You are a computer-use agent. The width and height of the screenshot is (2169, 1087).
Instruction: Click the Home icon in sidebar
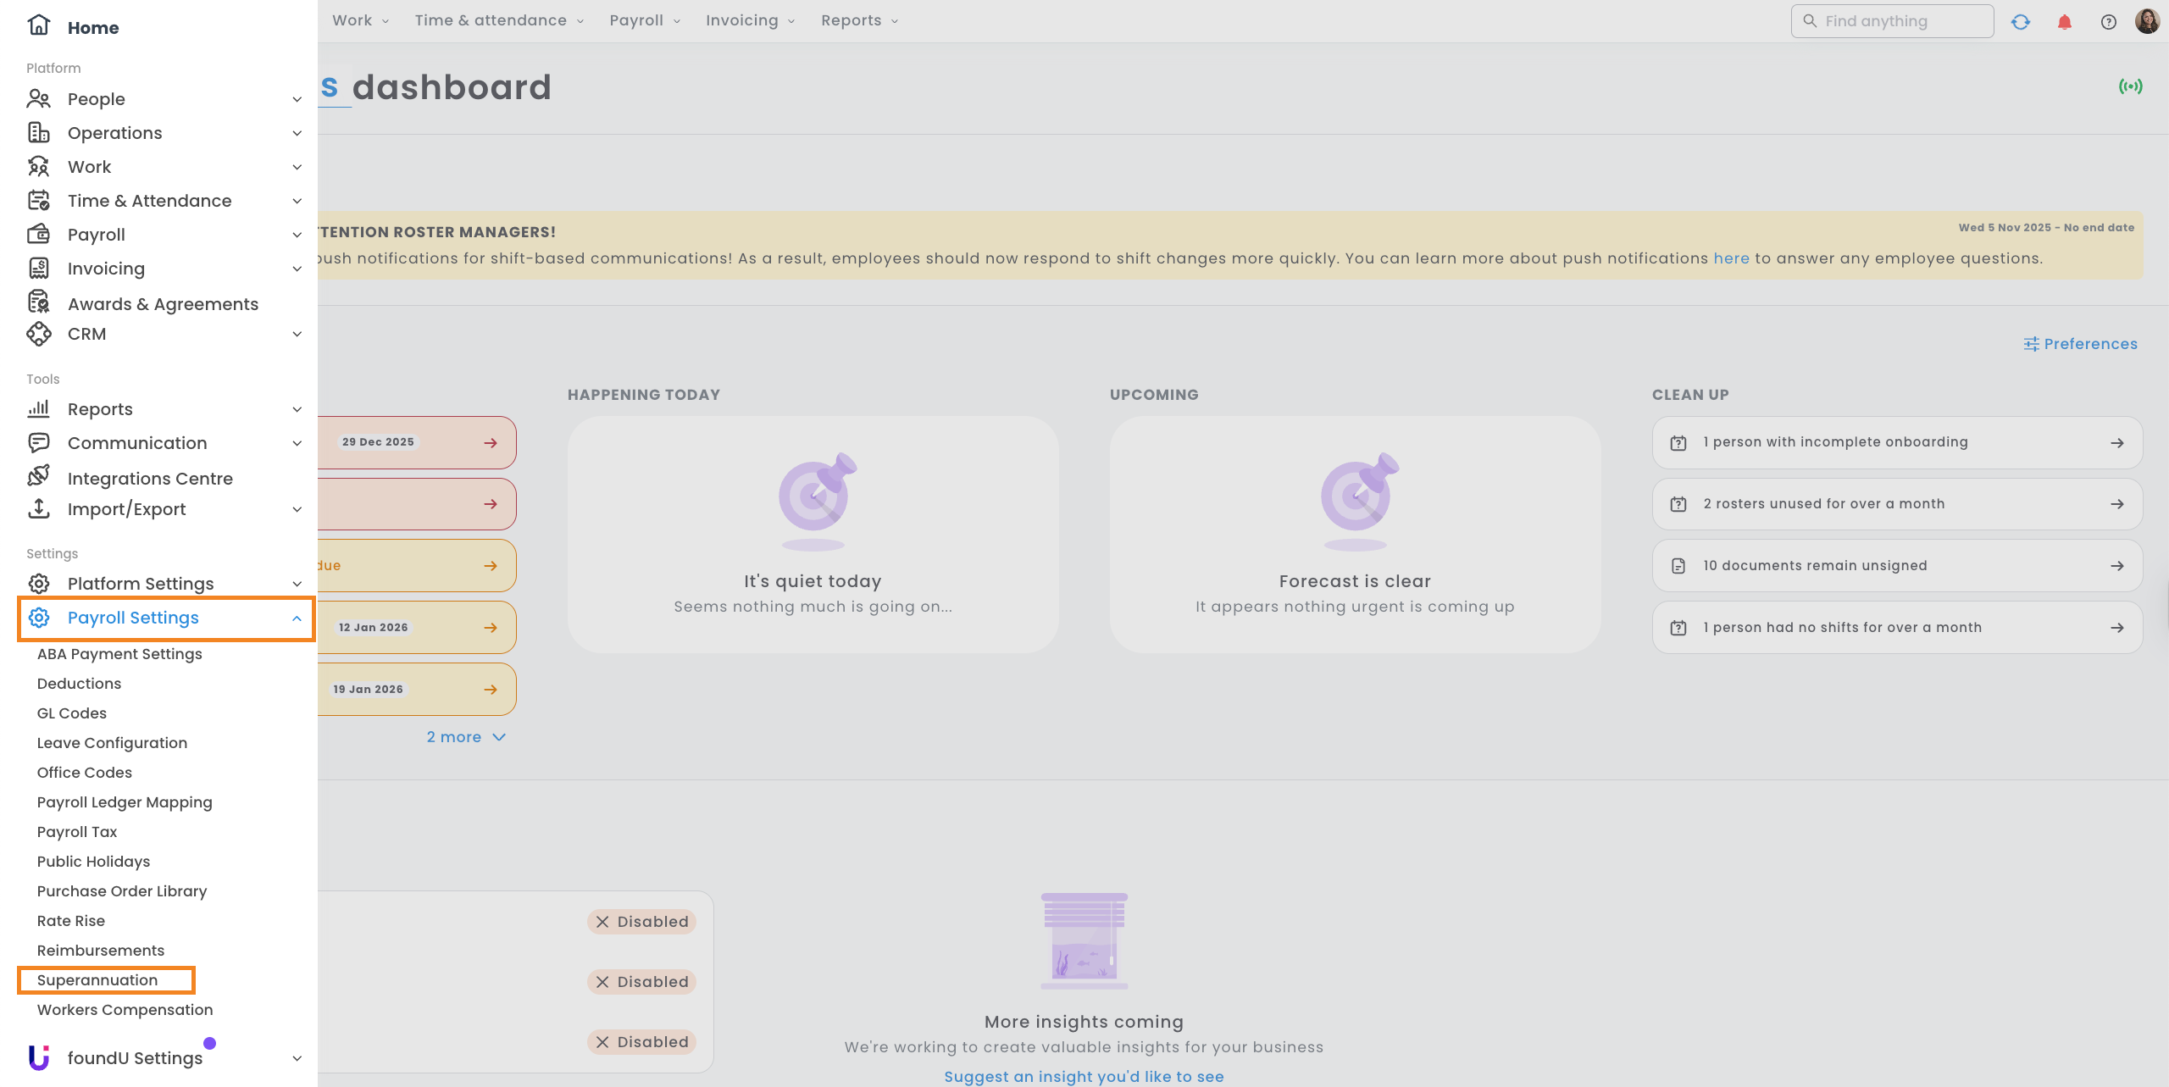click(39, 25)
